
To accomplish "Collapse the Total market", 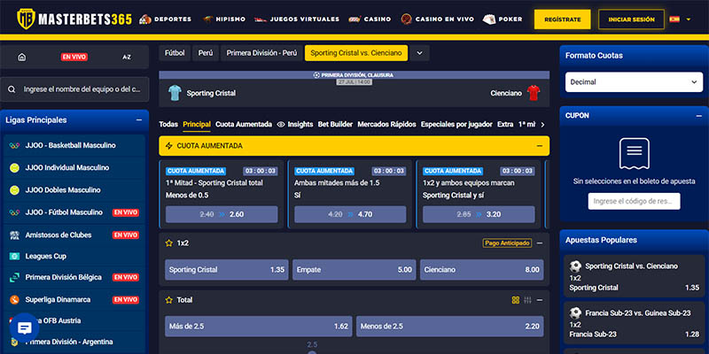I will coord(540,300).
